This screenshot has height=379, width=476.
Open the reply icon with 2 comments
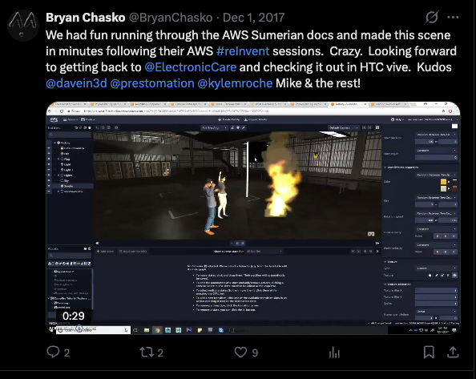(x=53, y=352)
